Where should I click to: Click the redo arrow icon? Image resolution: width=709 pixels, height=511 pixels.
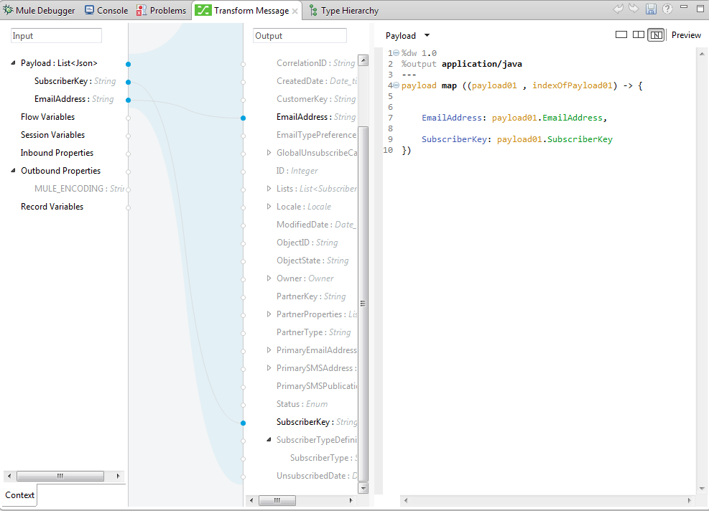point(634,9)
